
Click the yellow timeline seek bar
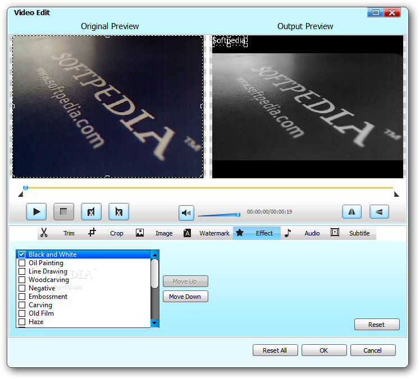(x=210, y=187)
